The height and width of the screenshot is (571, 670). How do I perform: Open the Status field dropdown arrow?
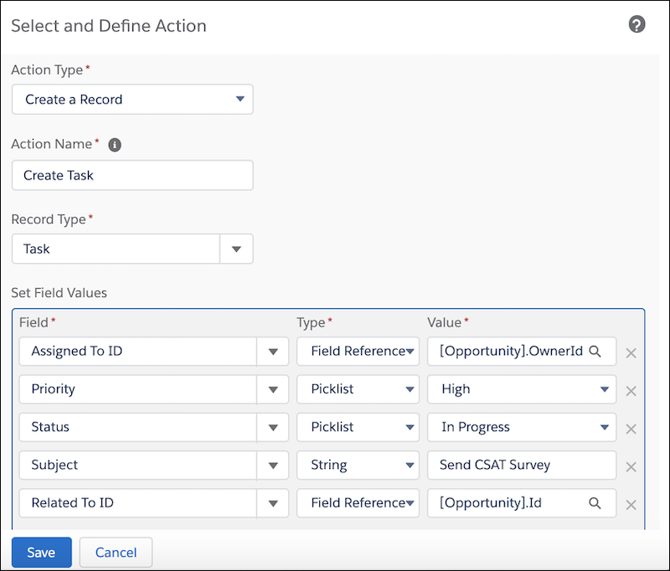tap(273, 427)
